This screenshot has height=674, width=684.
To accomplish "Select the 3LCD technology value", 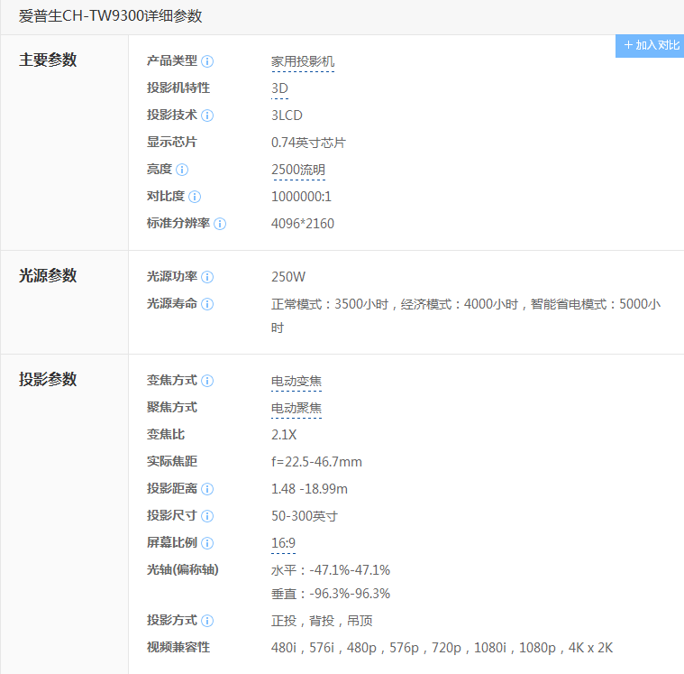I will pos(287,115).
